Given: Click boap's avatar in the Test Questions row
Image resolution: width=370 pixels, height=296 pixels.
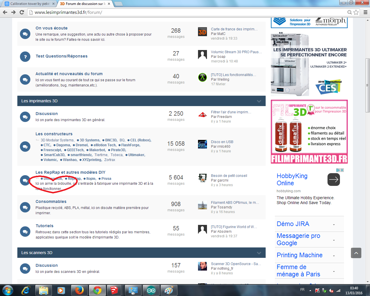Looking at the screenshot, I should tap(202, 55).
